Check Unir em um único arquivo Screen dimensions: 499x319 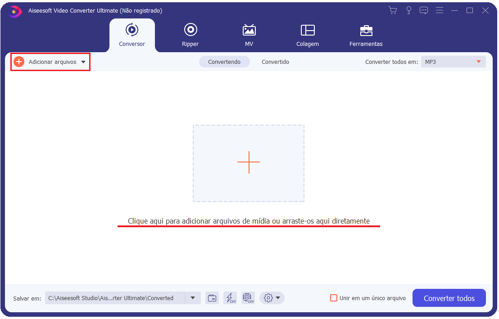334,298
